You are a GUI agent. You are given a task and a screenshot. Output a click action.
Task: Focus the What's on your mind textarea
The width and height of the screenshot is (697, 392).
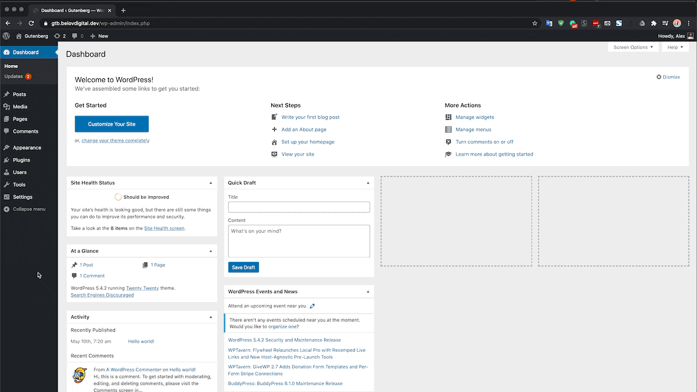(299, 241)
